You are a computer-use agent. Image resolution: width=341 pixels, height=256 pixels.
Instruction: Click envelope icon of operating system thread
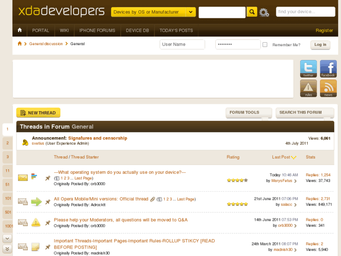(x=23, y=178)
